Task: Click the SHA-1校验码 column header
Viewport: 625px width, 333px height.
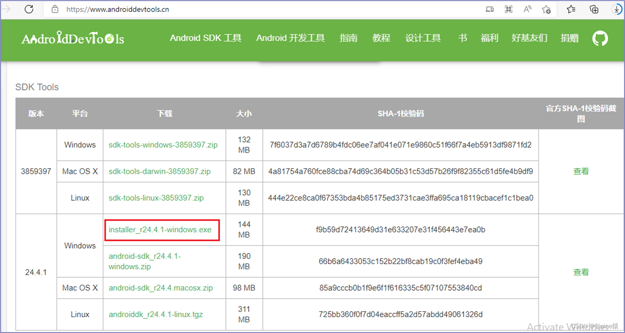Action: click(401, 114)
